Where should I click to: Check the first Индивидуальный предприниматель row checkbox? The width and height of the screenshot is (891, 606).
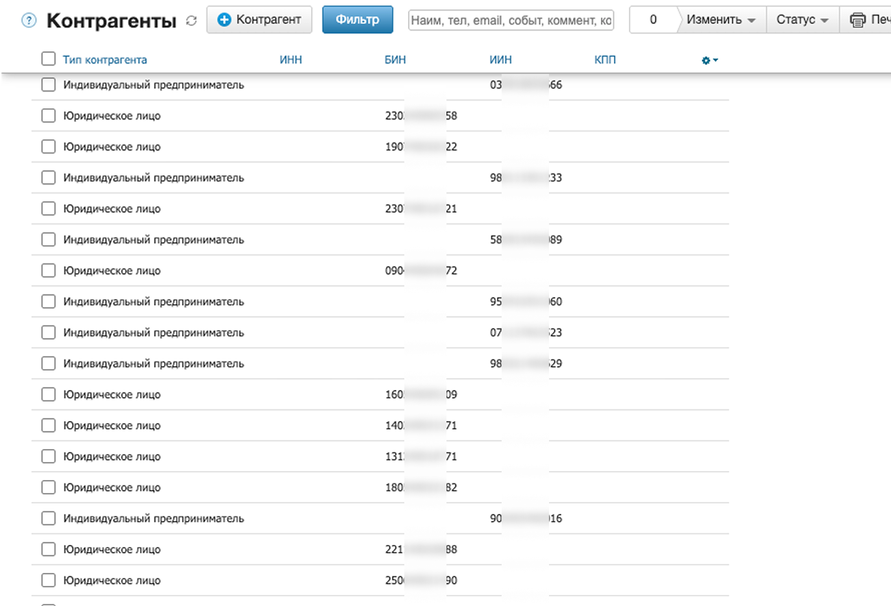click(49, 85)
